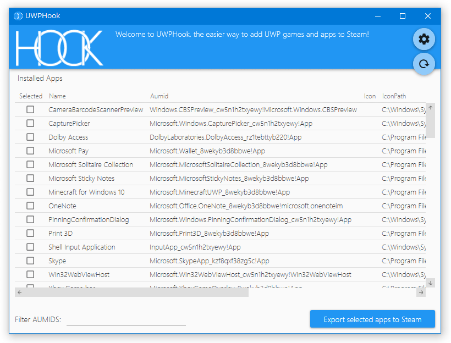Click the Skype name cell
The height and width of the screenshot is (343, 451).
click(x=57, y=261)
